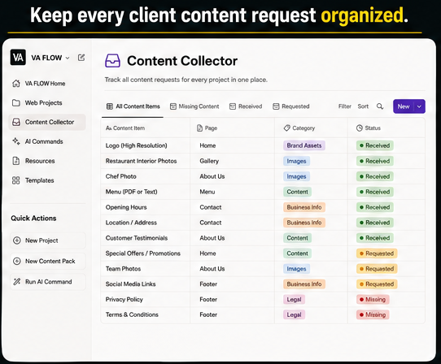The height and width of the screenshot is (364, 441).
Task: Click the Received tab icon
Action: click(233, 106)
